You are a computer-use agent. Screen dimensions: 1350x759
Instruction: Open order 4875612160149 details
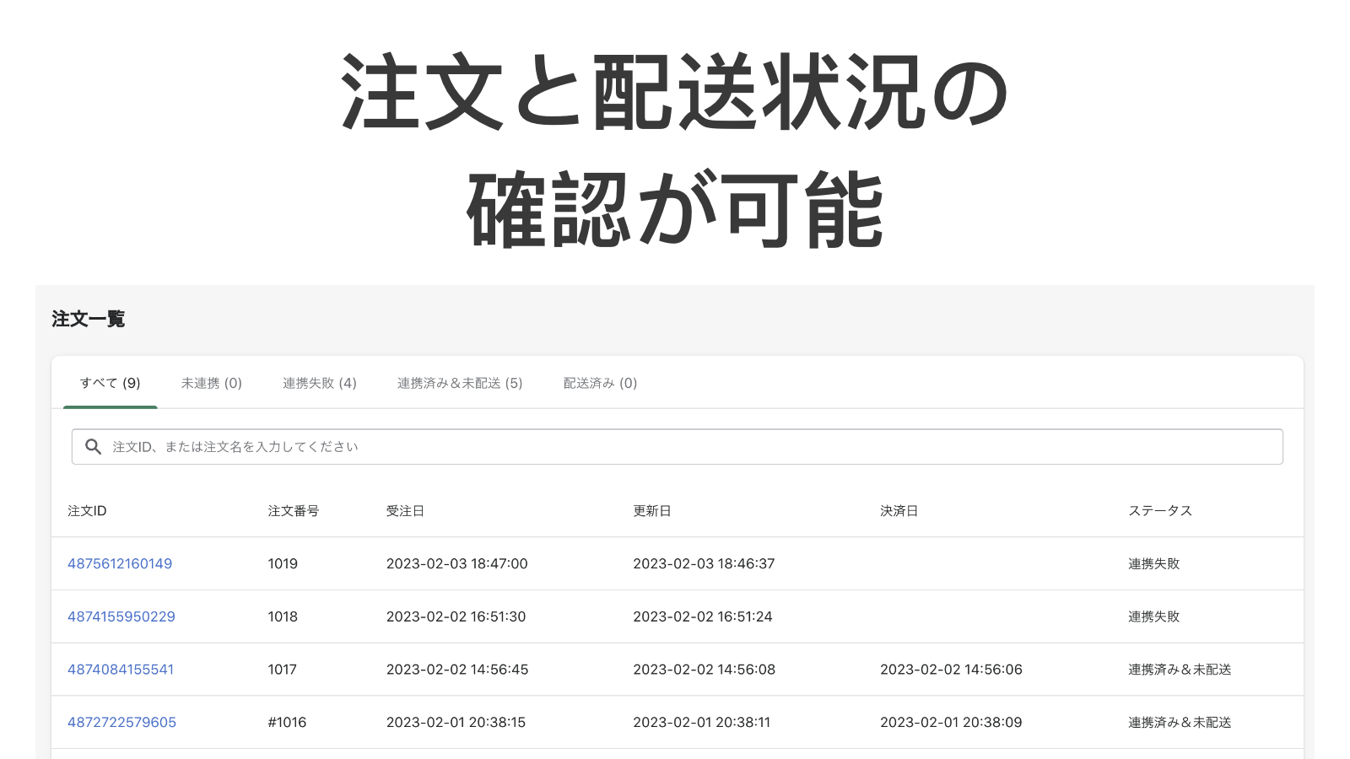[120, 563]
